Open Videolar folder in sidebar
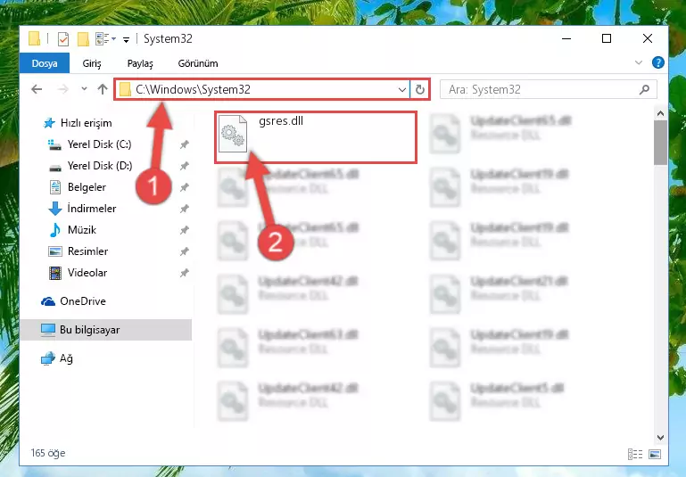This screenshot has height=477, width=686. click(87, 273)
